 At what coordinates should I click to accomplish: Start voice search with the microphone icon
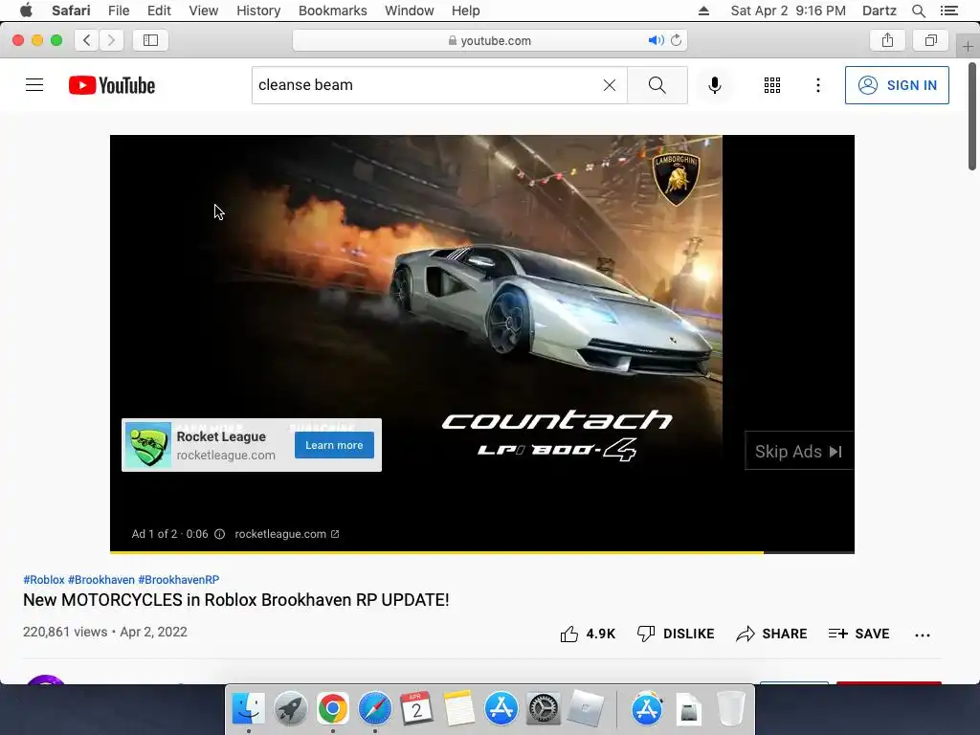714,85
